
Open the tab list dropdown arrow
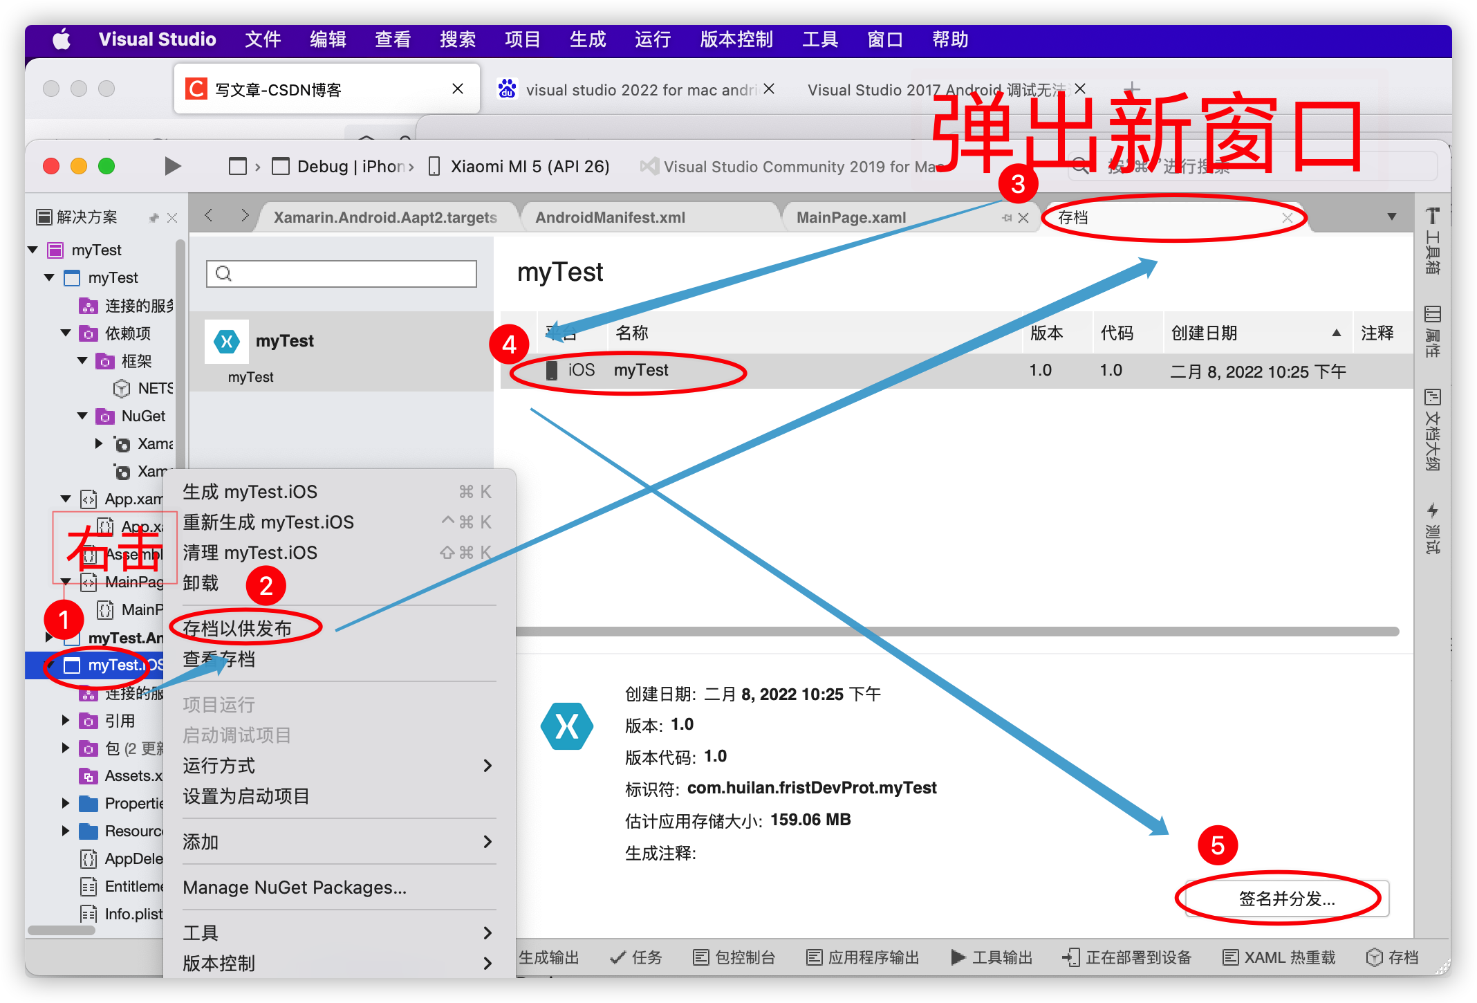[1391, 217]
